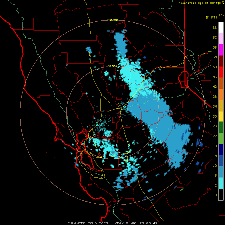Click the legend value 30

(215, 116)
